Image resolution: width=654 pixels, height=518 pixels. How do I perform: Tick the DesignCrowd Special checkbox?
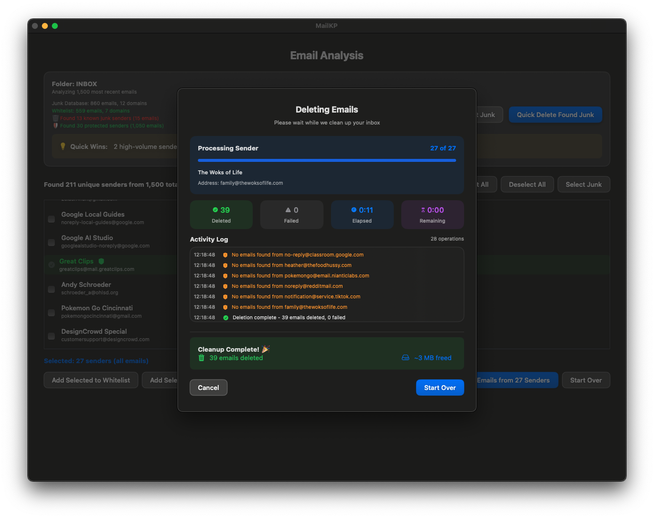coord(51,336)
